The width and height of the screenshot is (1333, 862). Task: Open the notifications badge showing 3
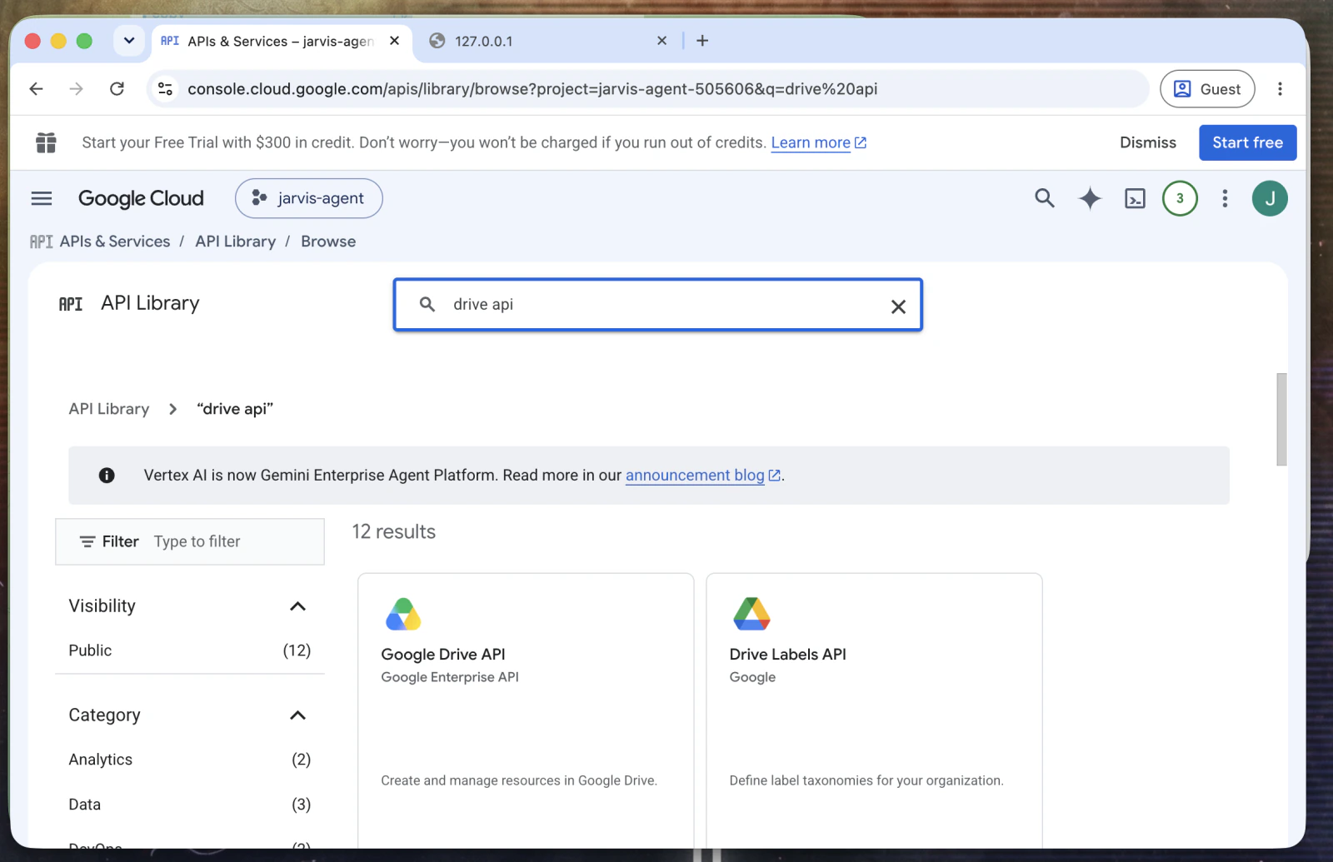click(x=1180, y=198)
